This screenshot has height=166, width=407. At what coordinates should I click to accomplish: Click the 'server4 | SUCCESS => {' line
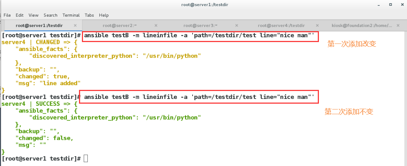pos(39,104)
